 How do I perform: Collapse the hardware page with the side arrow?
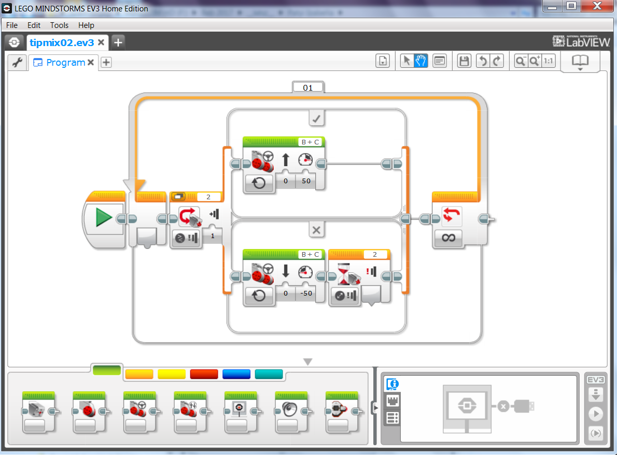(375, 407)
